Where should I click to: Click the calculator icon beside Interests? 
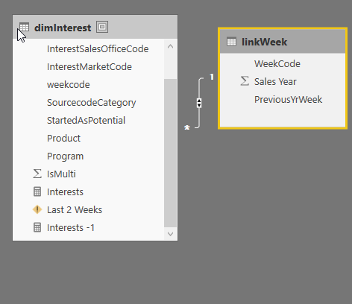(x=37, y=191)
